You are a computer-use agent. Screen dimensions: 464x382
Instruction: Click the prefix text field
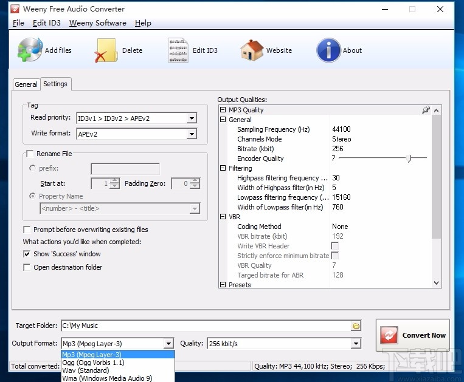click(x=125, y=169)
